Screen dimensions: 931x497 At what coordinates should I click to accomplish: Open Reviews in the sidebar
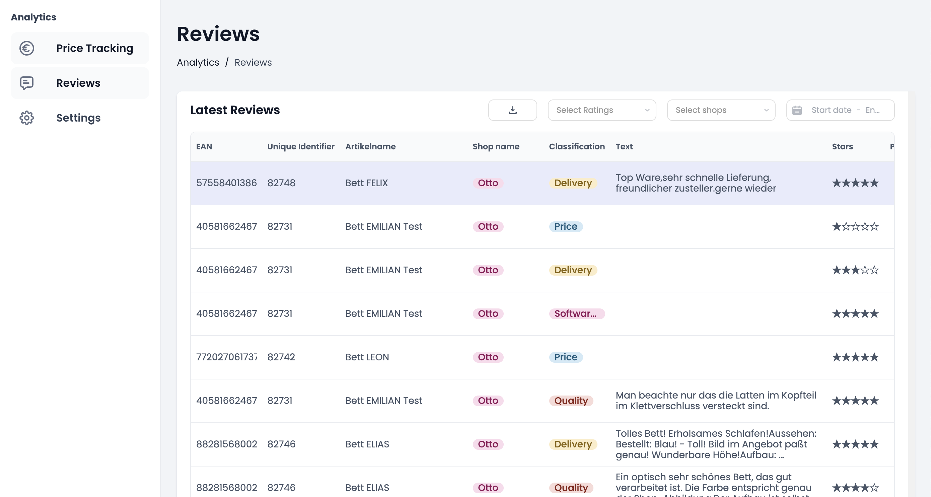pyautogui.click(x=80, y=83)
